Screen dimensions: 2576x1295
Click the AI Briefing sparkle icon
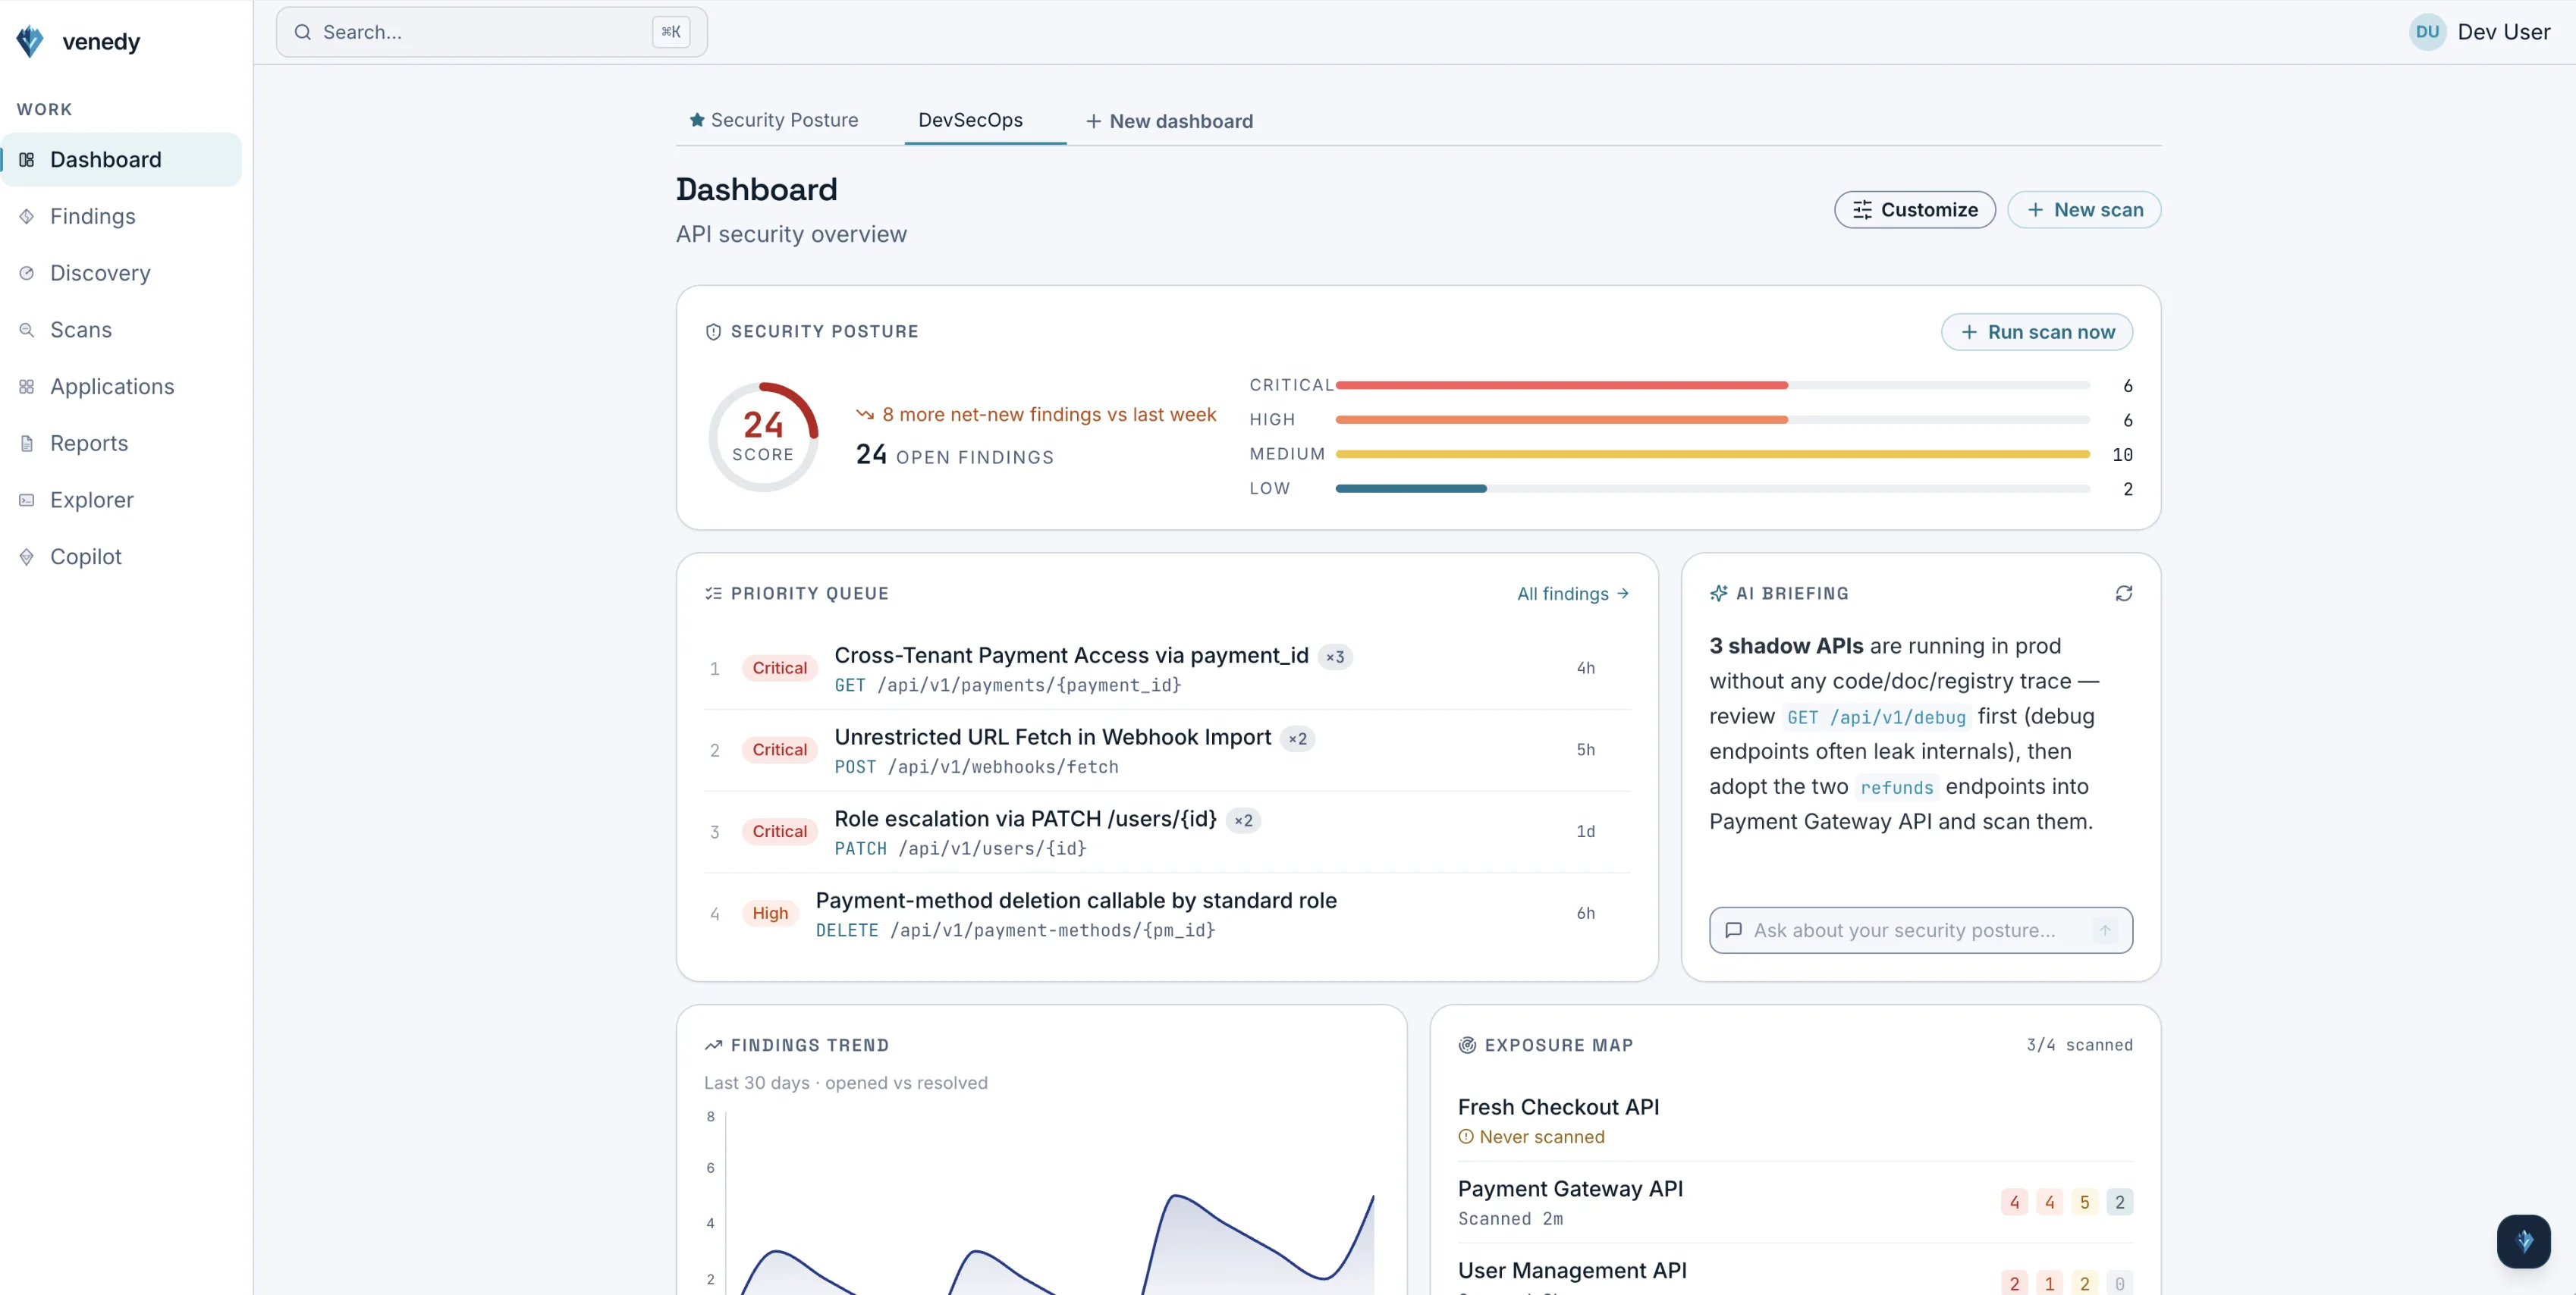(x=1718, y=594)
